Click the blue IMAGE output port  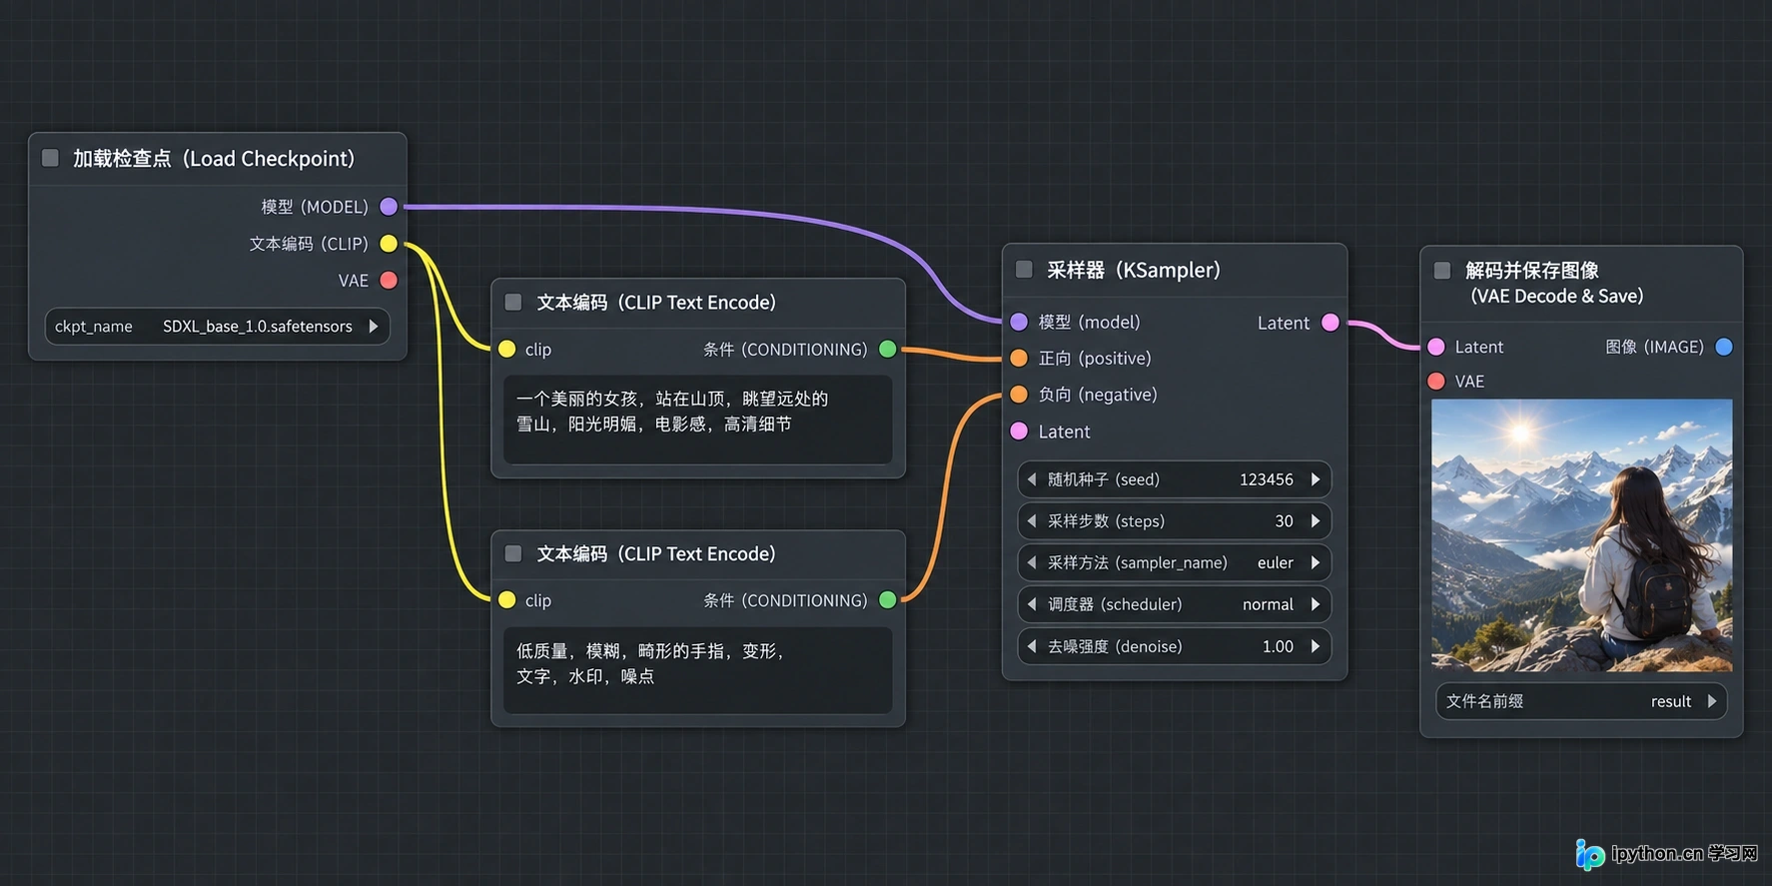click(1724, 347)
